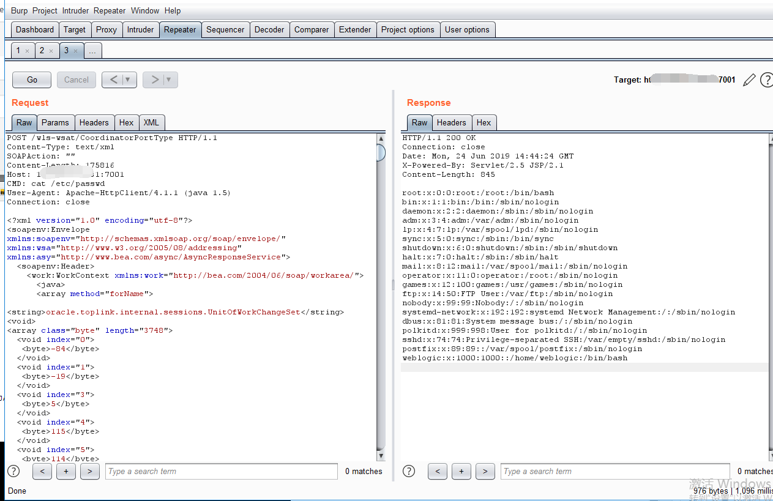Viewport: 773px width, 501px height.
Task: Show request XML view
Action: pyautogui.click(x=151, y=122)
